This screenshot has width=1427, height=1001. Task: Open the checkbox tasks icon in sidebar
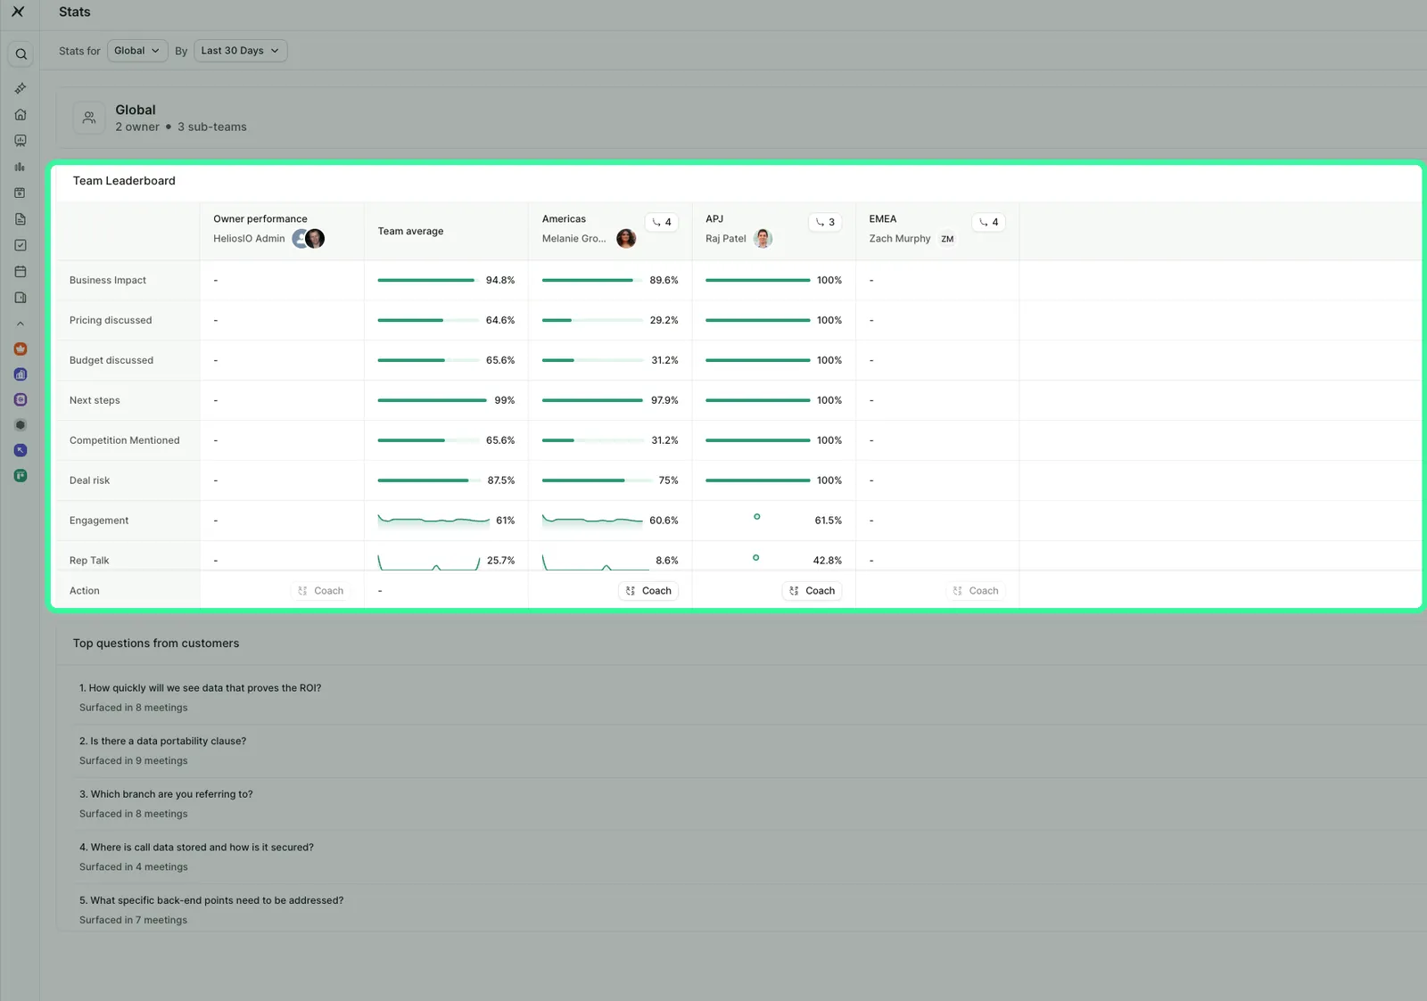pos(21,245)
